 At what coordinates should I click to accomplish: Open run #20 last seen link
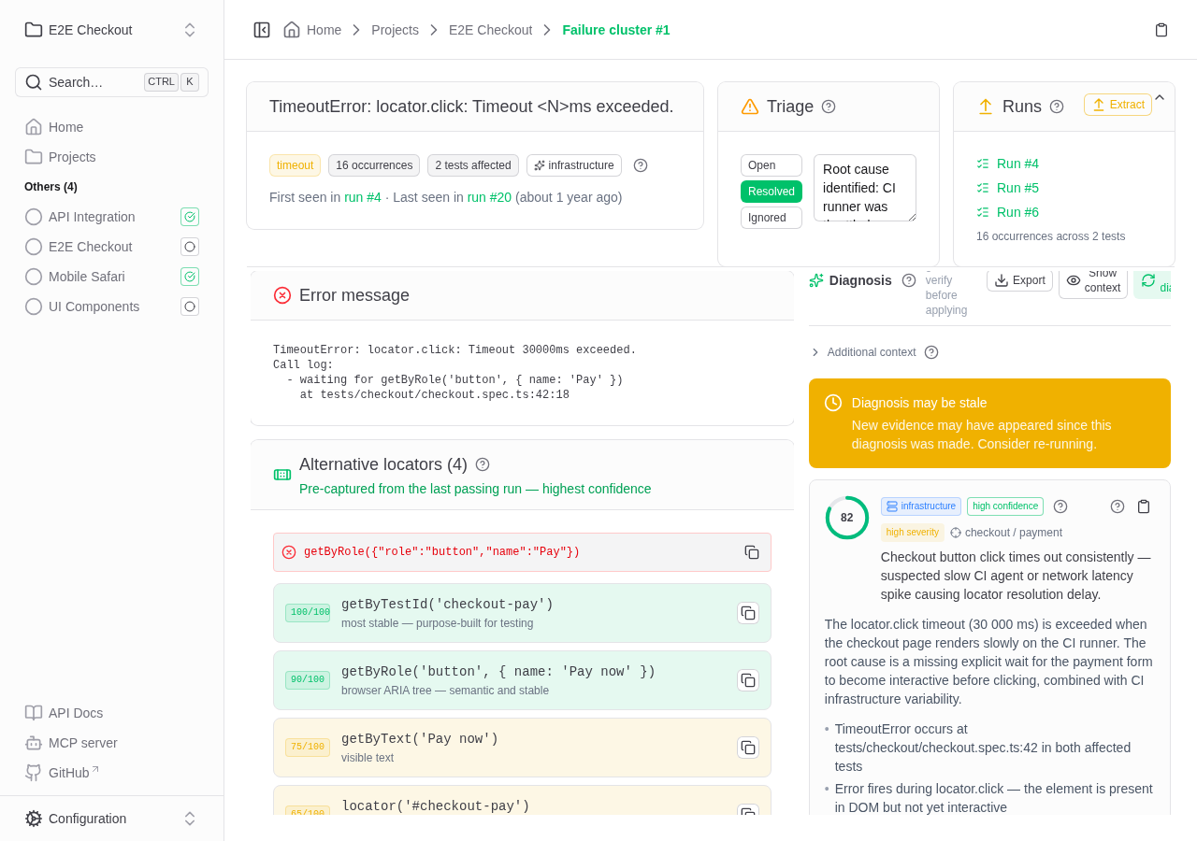click(x=489, y=197)
